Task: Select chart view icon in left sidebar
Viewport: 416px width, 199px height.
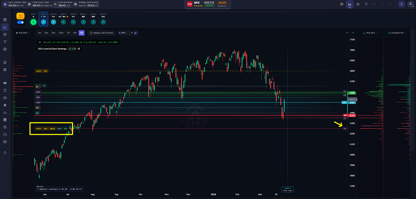Action: coord(5,27)
